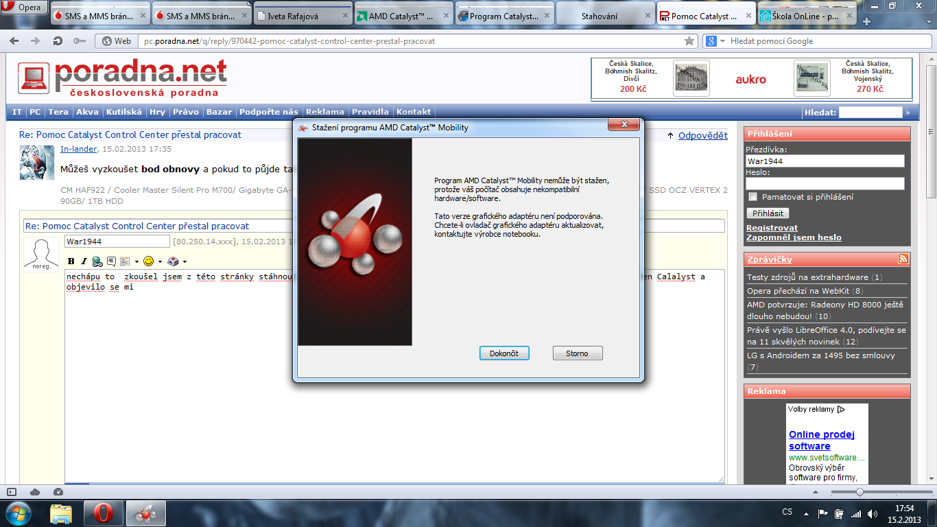Click the smiley face icon
The width and height of the screenshot is (937, 527).
[x=149, y=261]
